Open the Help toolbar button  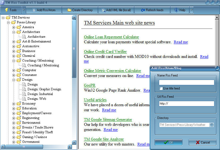180,10
